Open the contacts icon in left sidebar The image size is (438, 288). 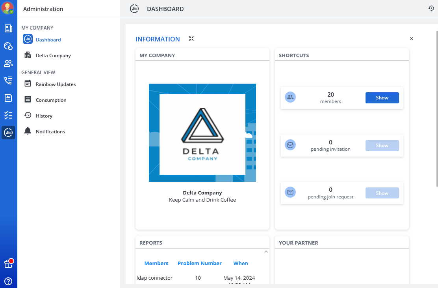[x=8, y=63]
